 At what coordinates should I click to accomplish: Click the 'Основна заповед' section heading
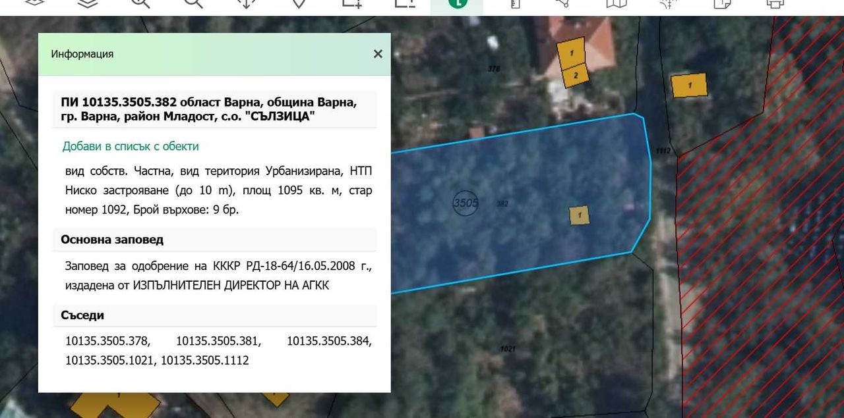coord(112,240)
